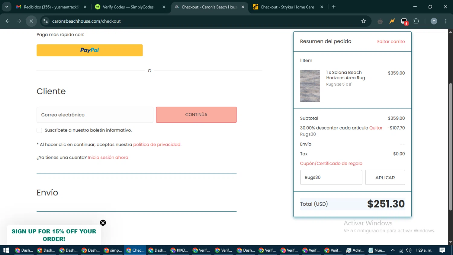Bookmark this page with the star icon
This screenshot has width=453, height=255.
(x=364, y=21)
